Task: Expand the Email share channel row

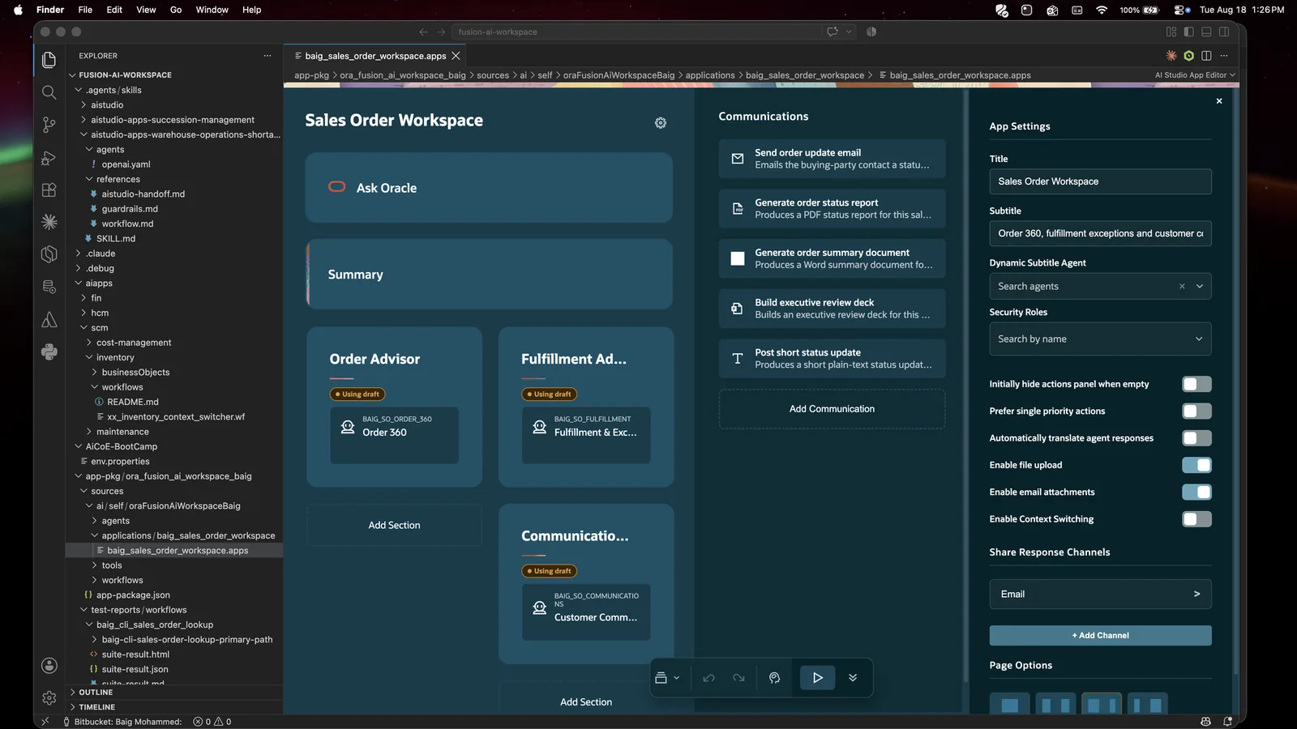Action: coord(1100,595)
